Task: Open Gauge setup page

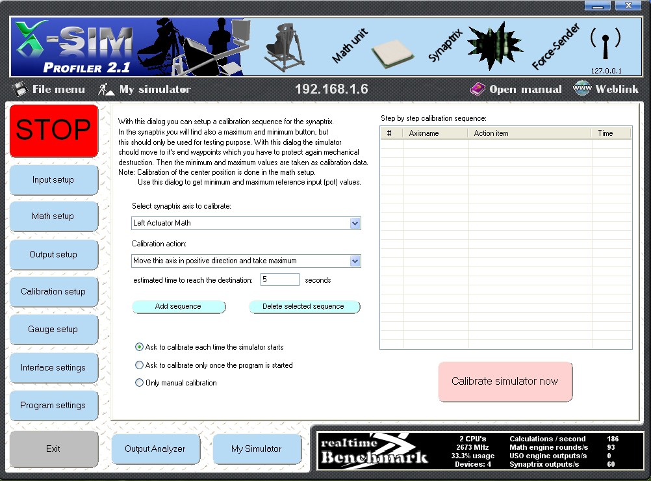Action: pos(53,330)
